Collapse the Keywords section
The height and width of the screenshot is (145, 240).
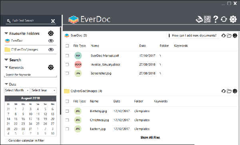[6, 67]
